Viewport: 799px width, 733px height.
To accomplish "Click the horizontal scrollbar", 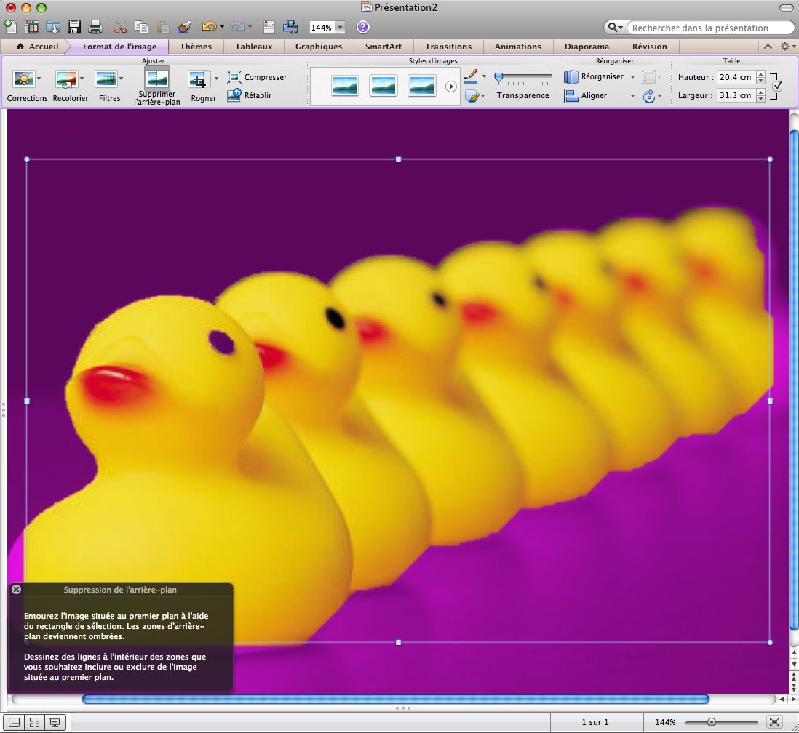I will [x=395, y=699].
